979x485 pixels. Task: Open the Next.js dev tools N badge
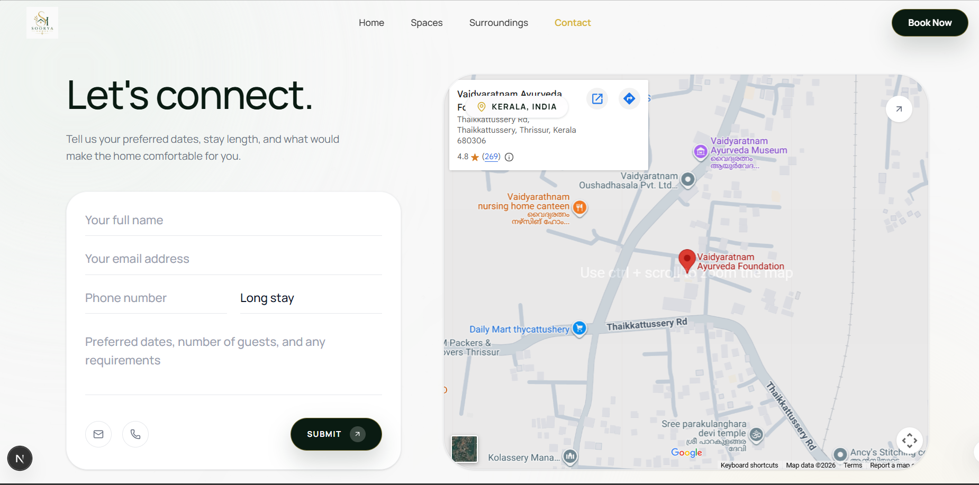tap(20, 459)
